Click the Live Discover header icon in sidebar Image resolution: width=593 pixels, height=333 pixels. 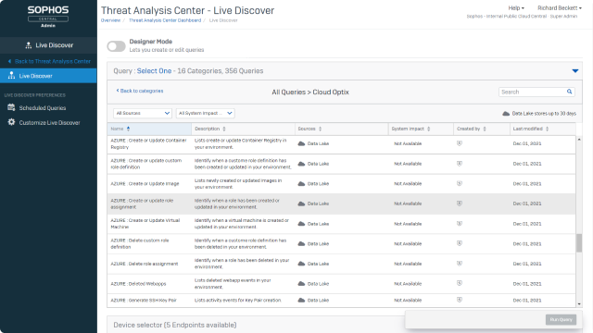(29, 45)
